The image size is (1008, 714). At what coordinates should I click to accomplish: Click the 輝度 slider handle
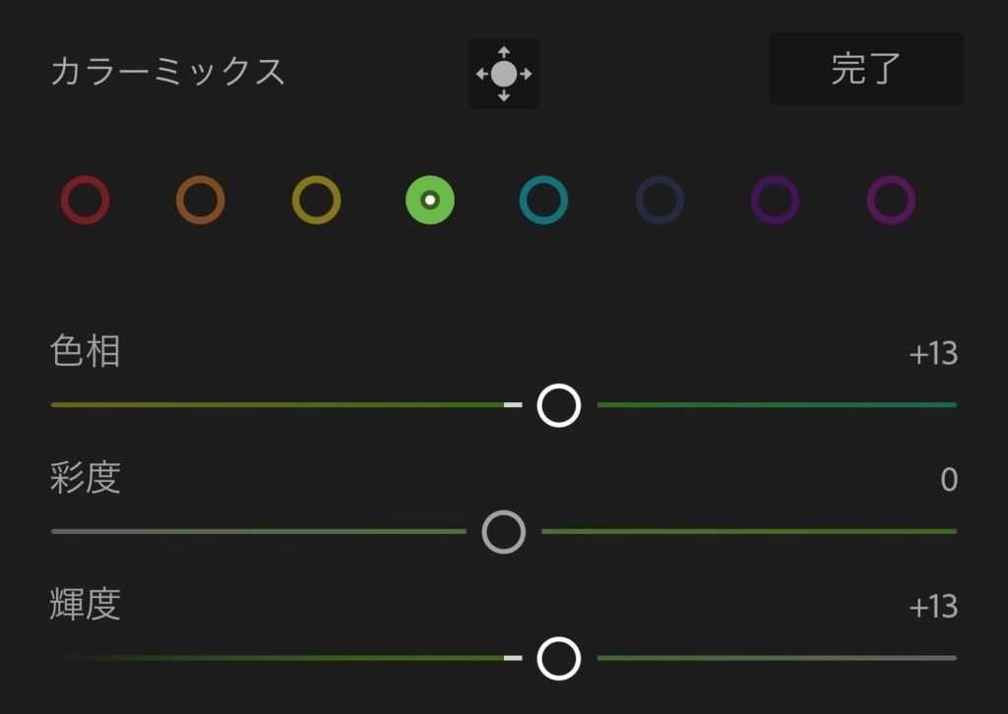click(559, 658)
